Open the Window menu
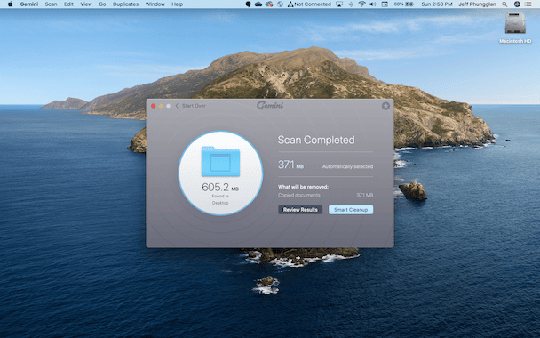The width and height of the screenshot is (540, 338). tap(155, 4)
